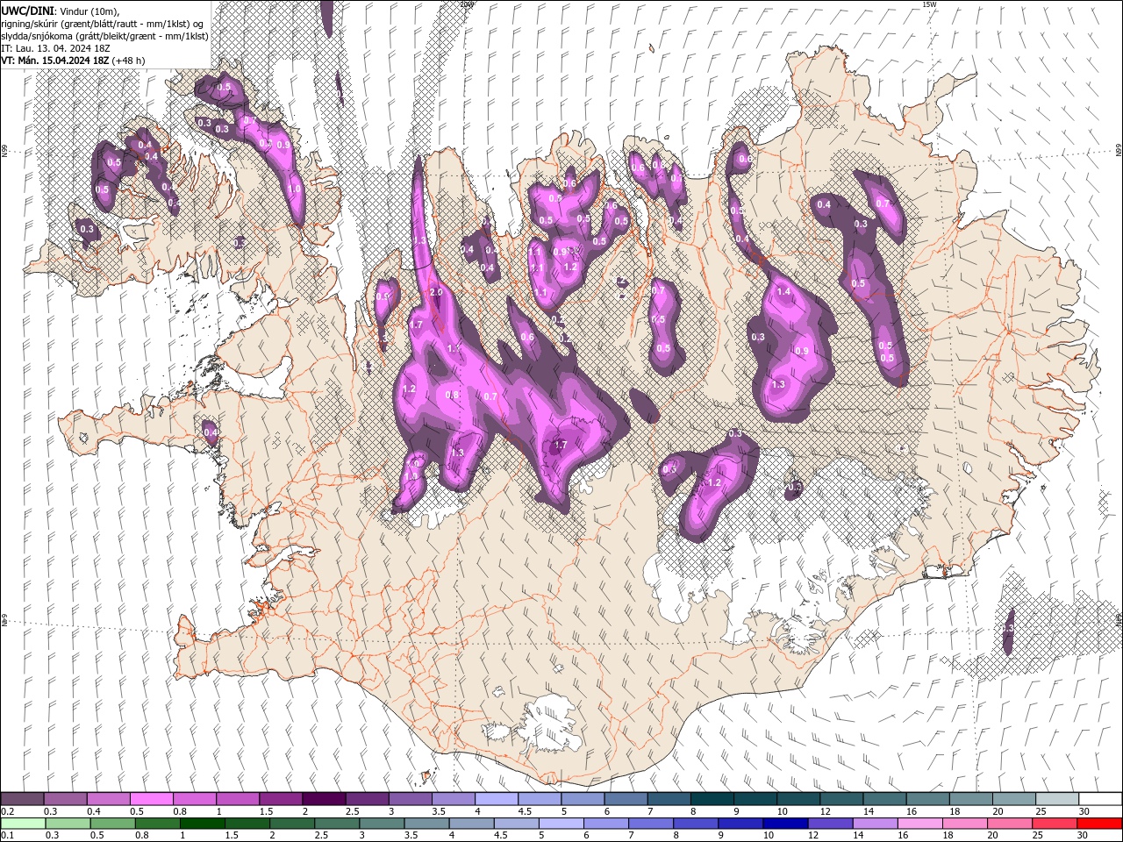Screen dimensions: 1123x842
Task: Click the 'slydda/snjókoma' legend line
Action: tap(105, 36)
